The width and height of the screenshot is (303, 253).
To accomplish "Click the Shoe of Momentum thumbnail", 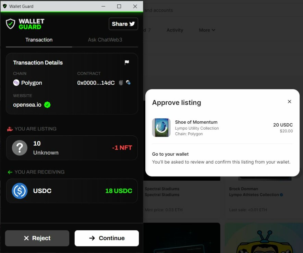I will click(161, 128).
